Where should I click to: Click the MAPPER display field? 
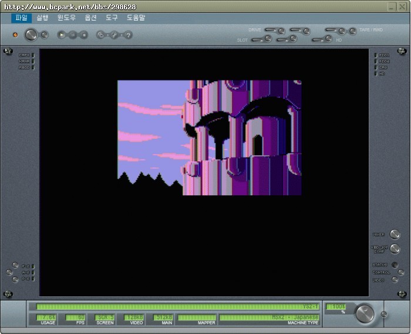[x=197, y=318]
